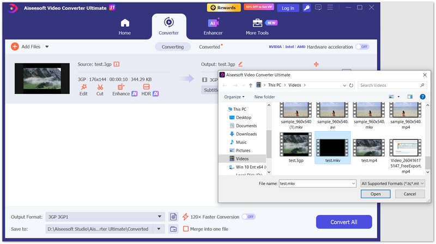Show the Converted list
Viewport: 436px width, 244px height.
point(209,47)
